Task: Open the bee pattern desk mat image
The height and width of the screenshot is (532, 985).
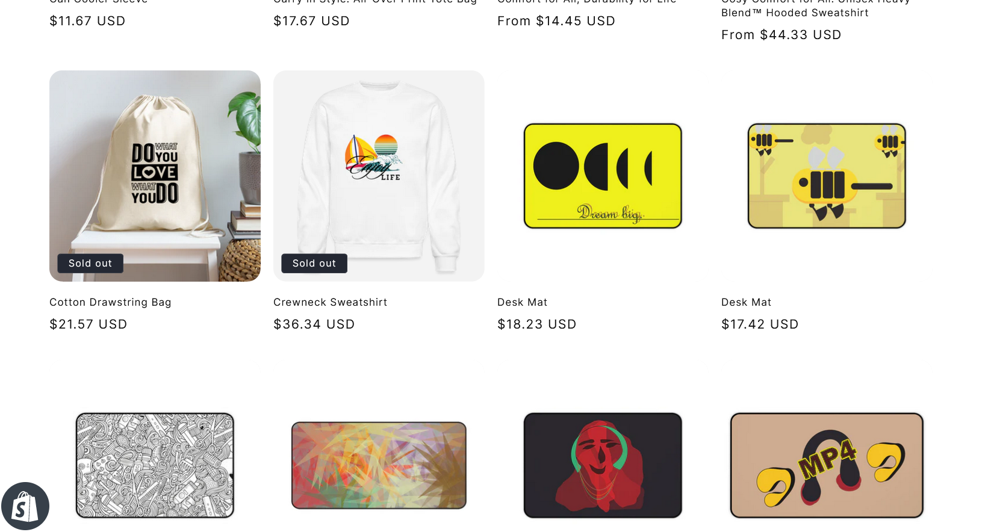Action: [827, 176]
